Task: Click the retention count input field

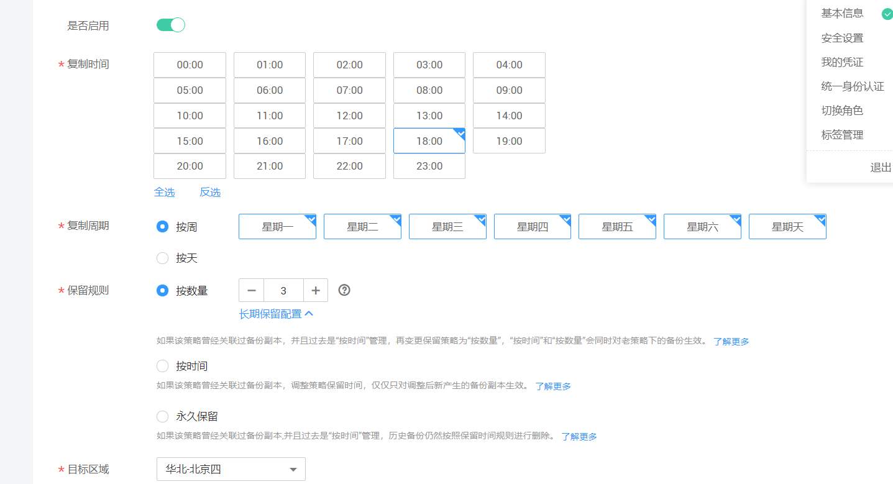Action: point(283,290)
